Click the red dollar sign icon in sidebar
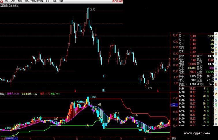The image size is (218, 140). coord(216,84)
